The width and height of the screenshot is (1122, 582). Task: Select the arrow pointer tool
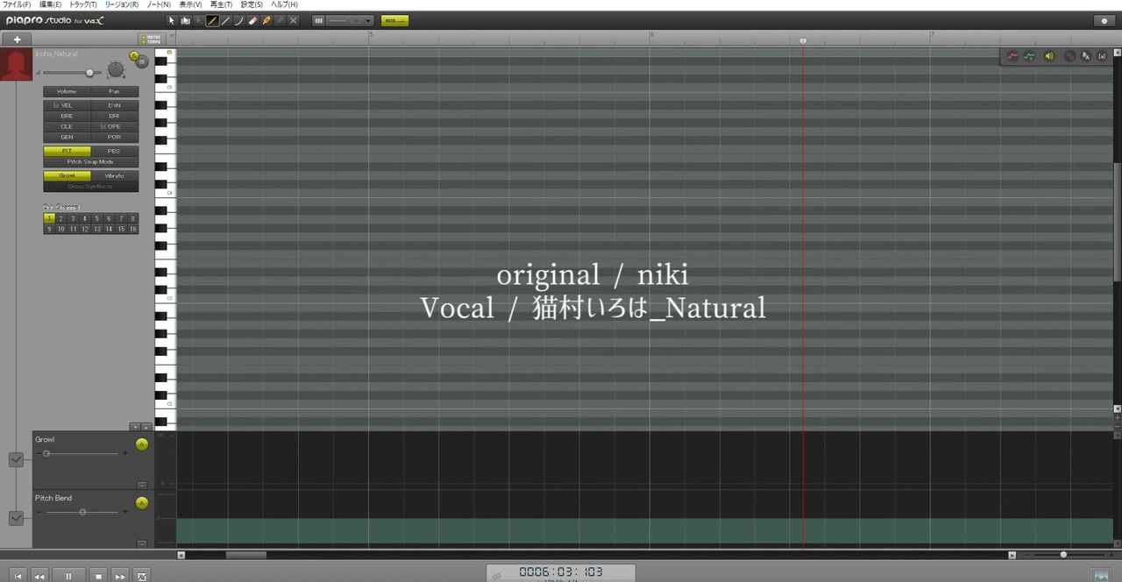[x=172, y=20]
